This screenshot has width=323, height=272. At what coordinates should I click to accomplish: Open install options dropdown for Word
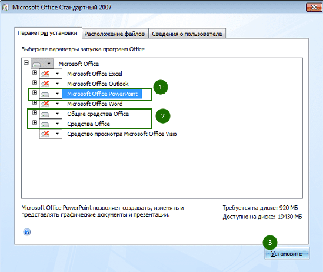(57, 104)
